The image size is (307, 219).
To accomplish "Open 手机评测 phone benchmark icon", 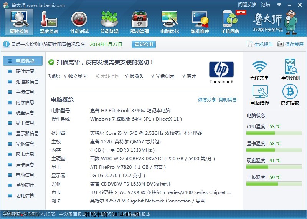I will point(290,67).
